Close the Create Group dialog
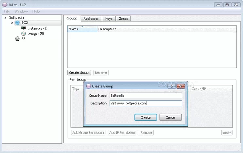 coord(181,86)
